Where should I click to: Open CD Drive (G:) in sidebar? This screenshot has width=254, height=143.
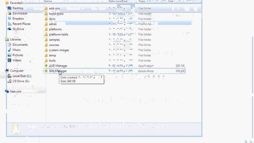point(21,81)
